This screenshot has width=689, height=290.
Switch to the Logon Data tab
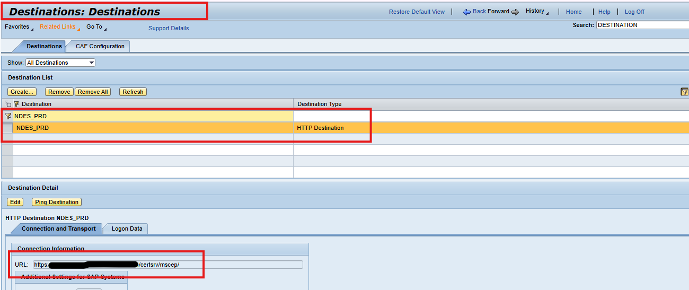pyautogui.click(x=127, y=229)
